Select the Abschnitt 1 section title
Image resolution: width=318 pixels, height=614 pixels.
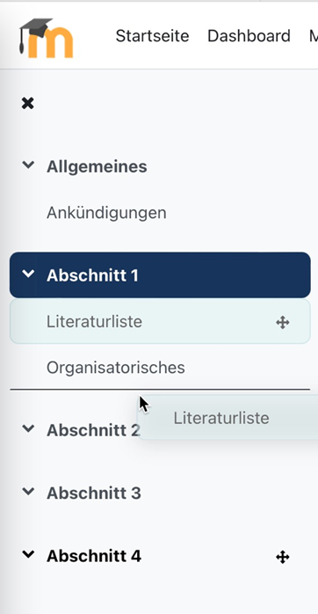[x=92, y=275]
